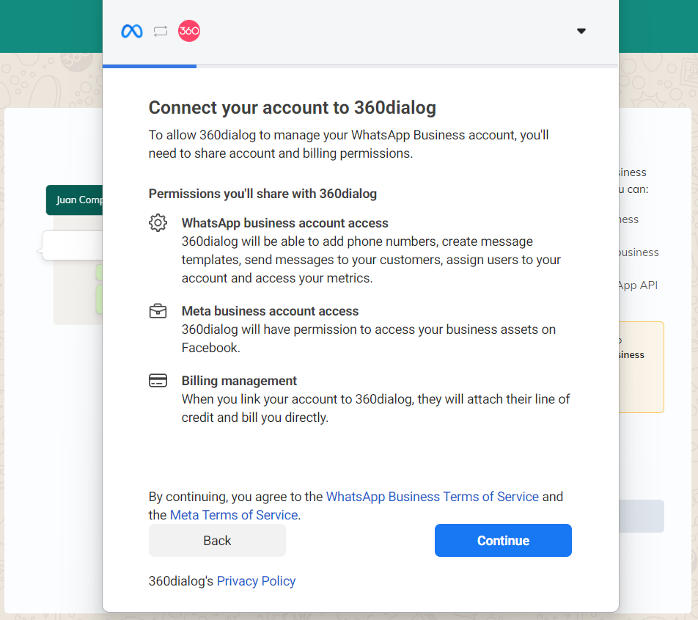Screen dimensions: 698x620
Task: Click the red 360dialog logo
Action: pos(189,31)
